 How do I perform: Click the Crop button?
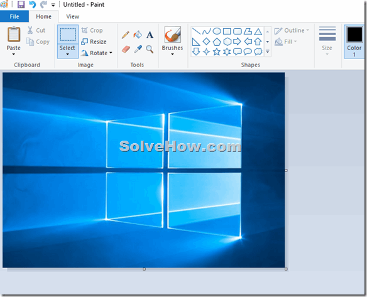(x=92, y=30)
